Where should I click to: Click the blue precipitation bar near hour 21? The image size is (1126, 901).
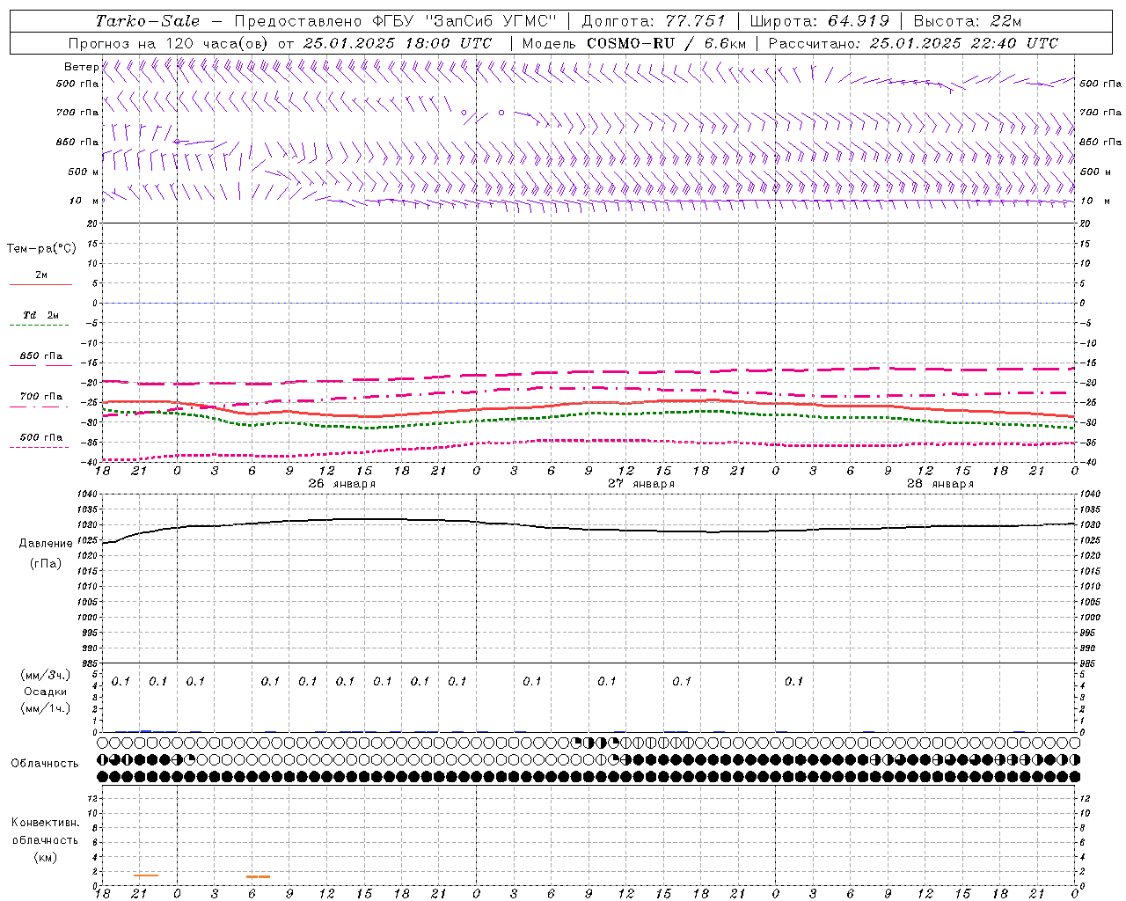tap(146, 731)
